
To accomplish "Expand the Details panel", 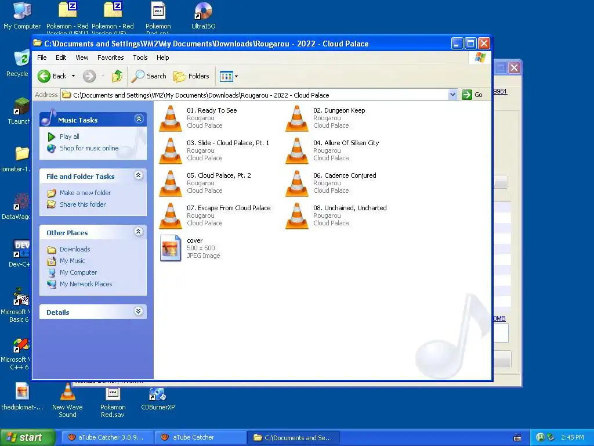I will coord(139,311).
